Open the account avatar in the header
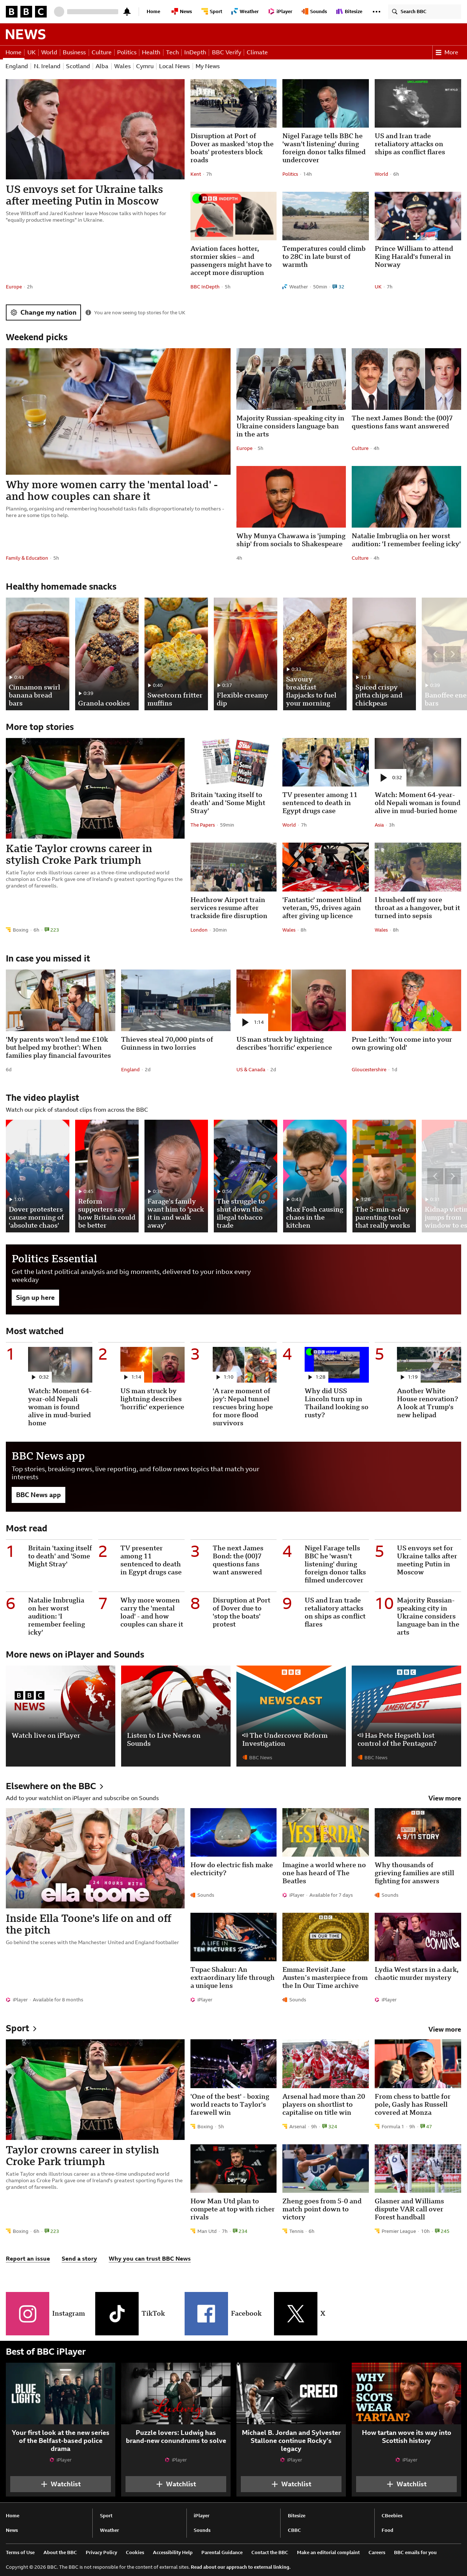 [x=59, y=12]
